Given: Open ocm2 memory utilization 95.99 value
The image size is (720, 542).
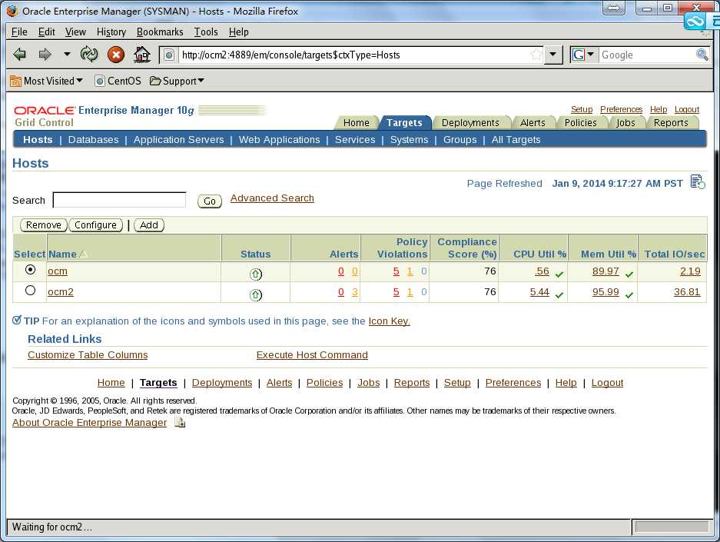Looking at the screenshot, I should click(x=606, y=291).
